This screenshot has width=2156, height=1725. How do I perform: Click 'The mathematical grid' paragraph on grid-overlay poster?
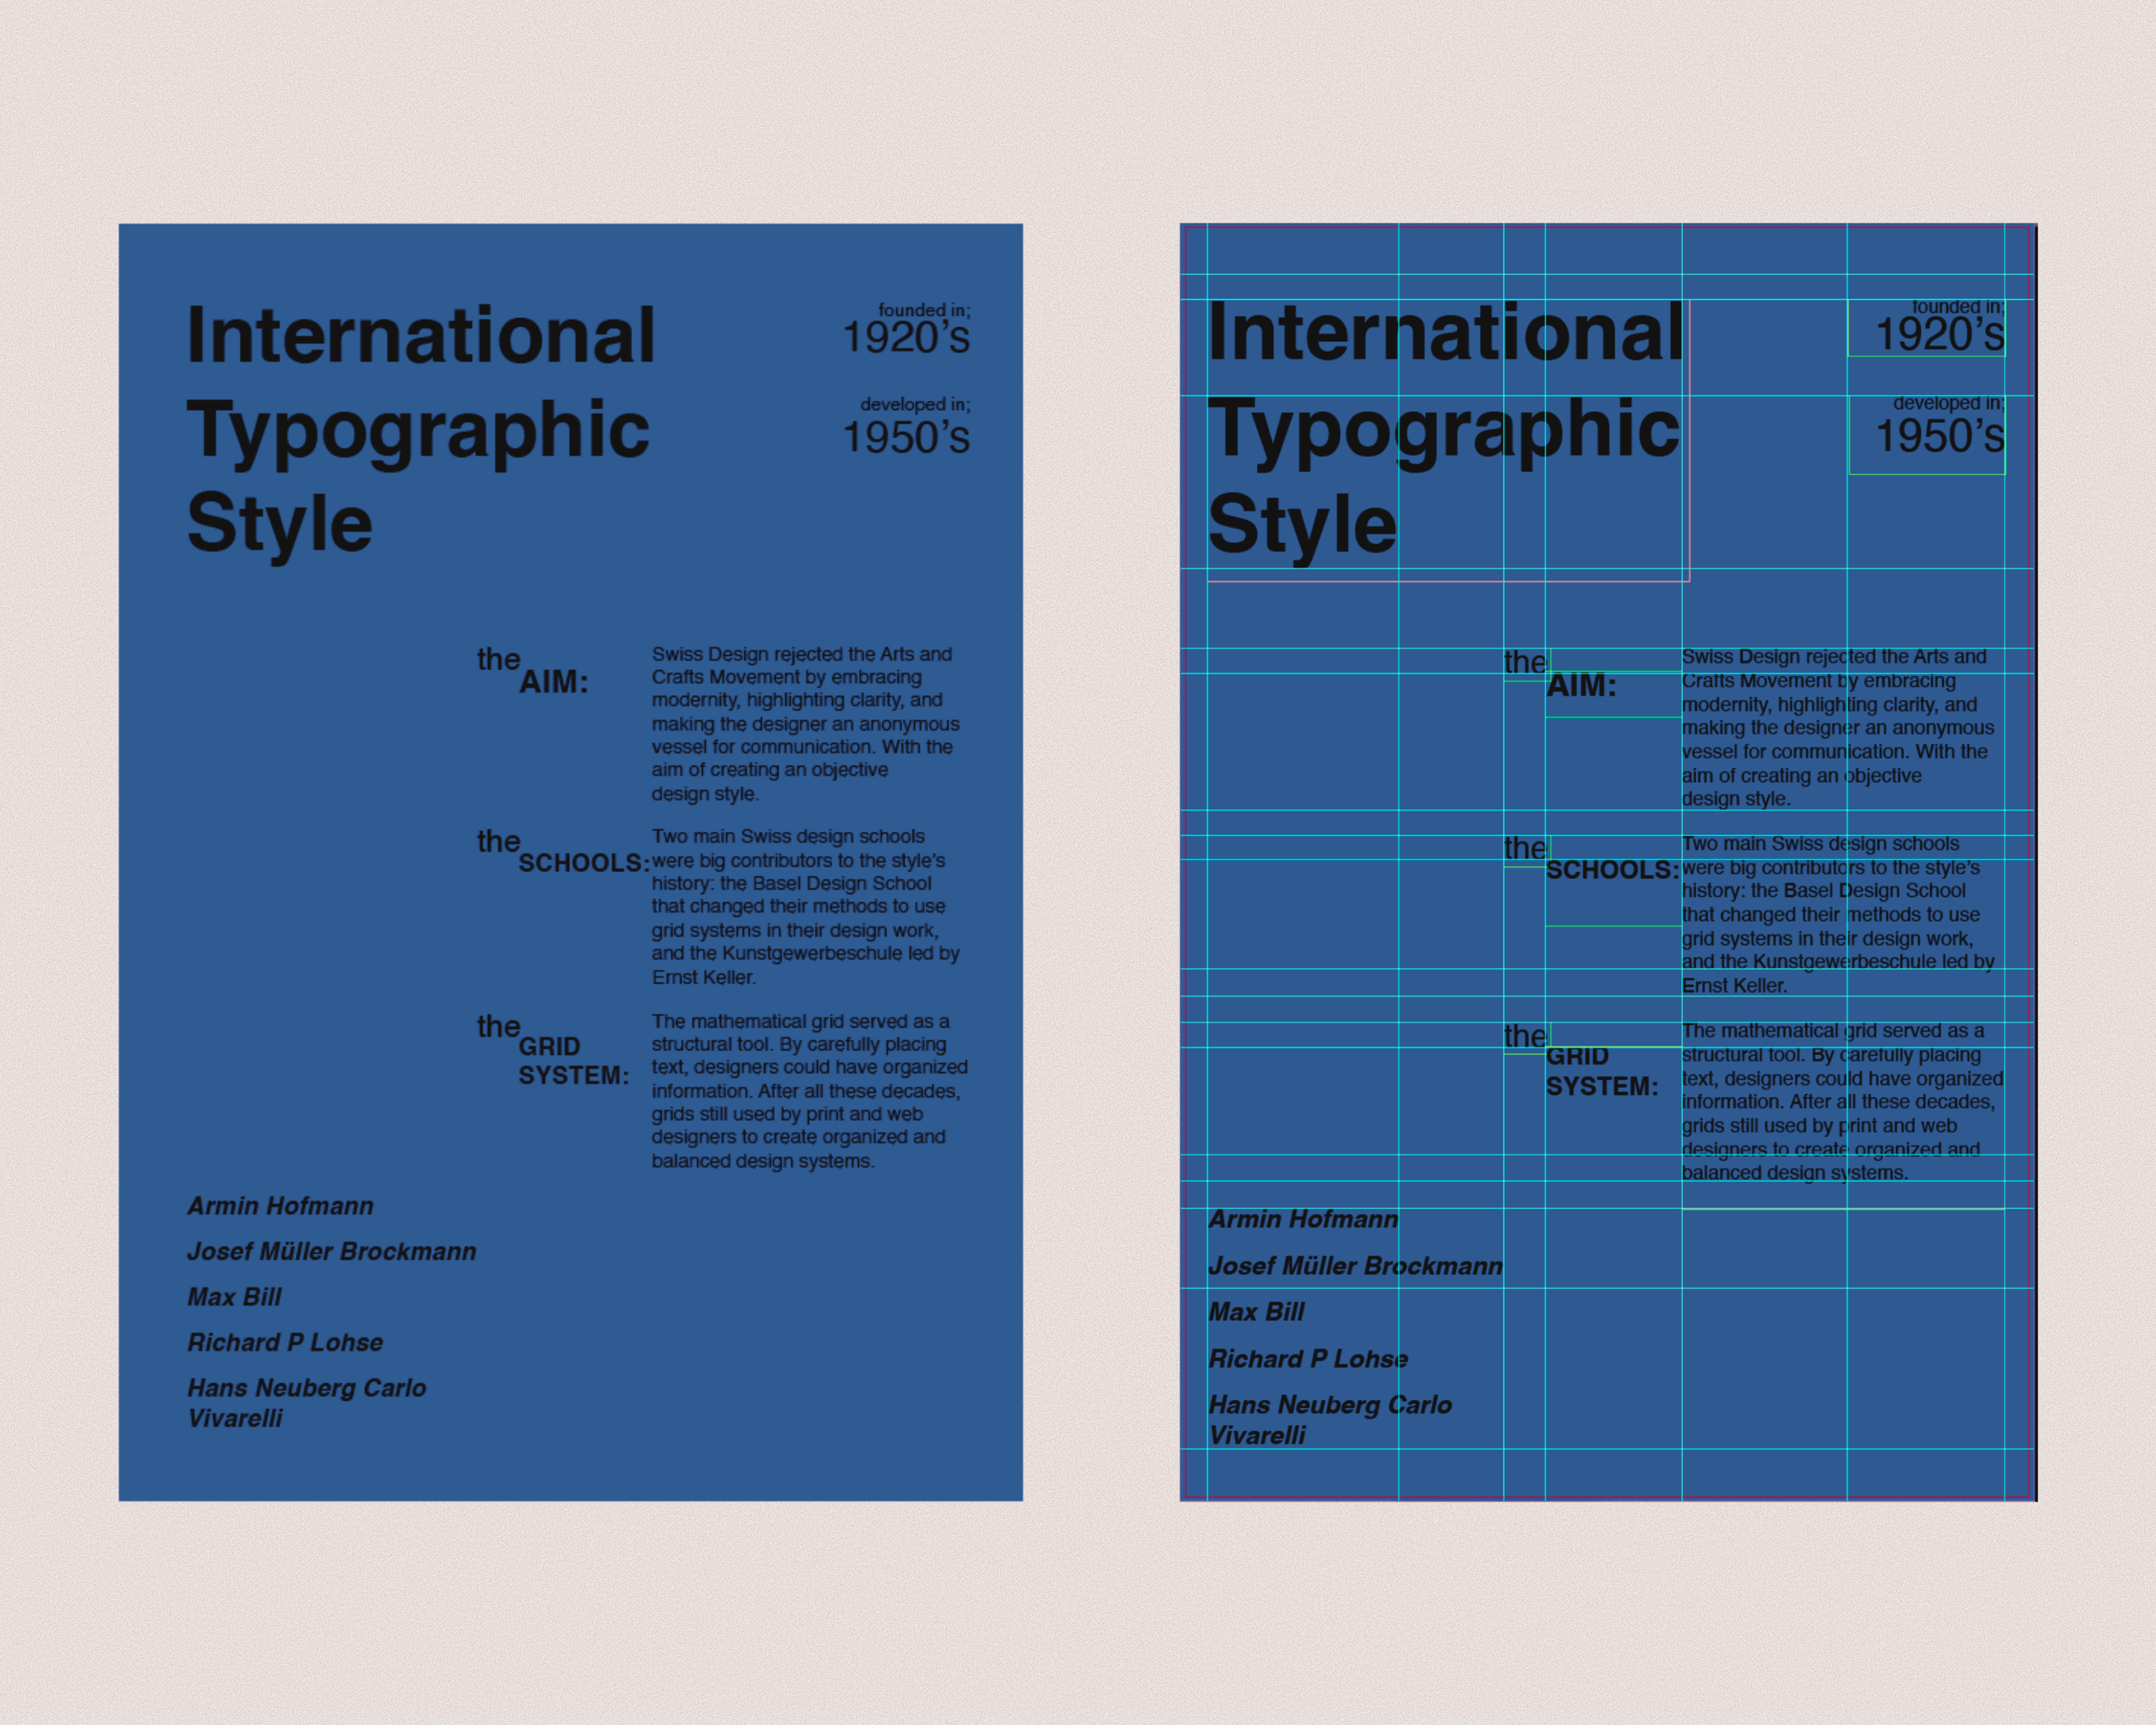click(x=1843, y=1102)
